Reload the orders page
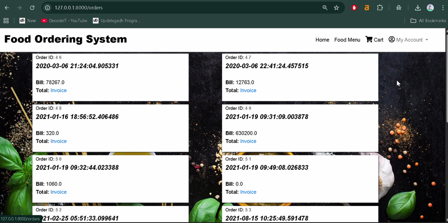Screen dimensions: 448x223 [x=32, y=8]
